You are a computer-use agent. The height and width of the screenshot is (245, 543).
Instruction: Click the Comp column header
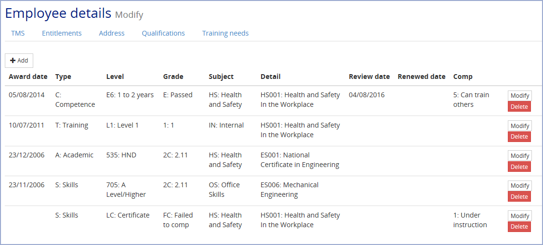(463, 77)
